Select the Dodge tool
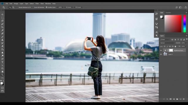188x105 pixels. click(x=2, y=56)
